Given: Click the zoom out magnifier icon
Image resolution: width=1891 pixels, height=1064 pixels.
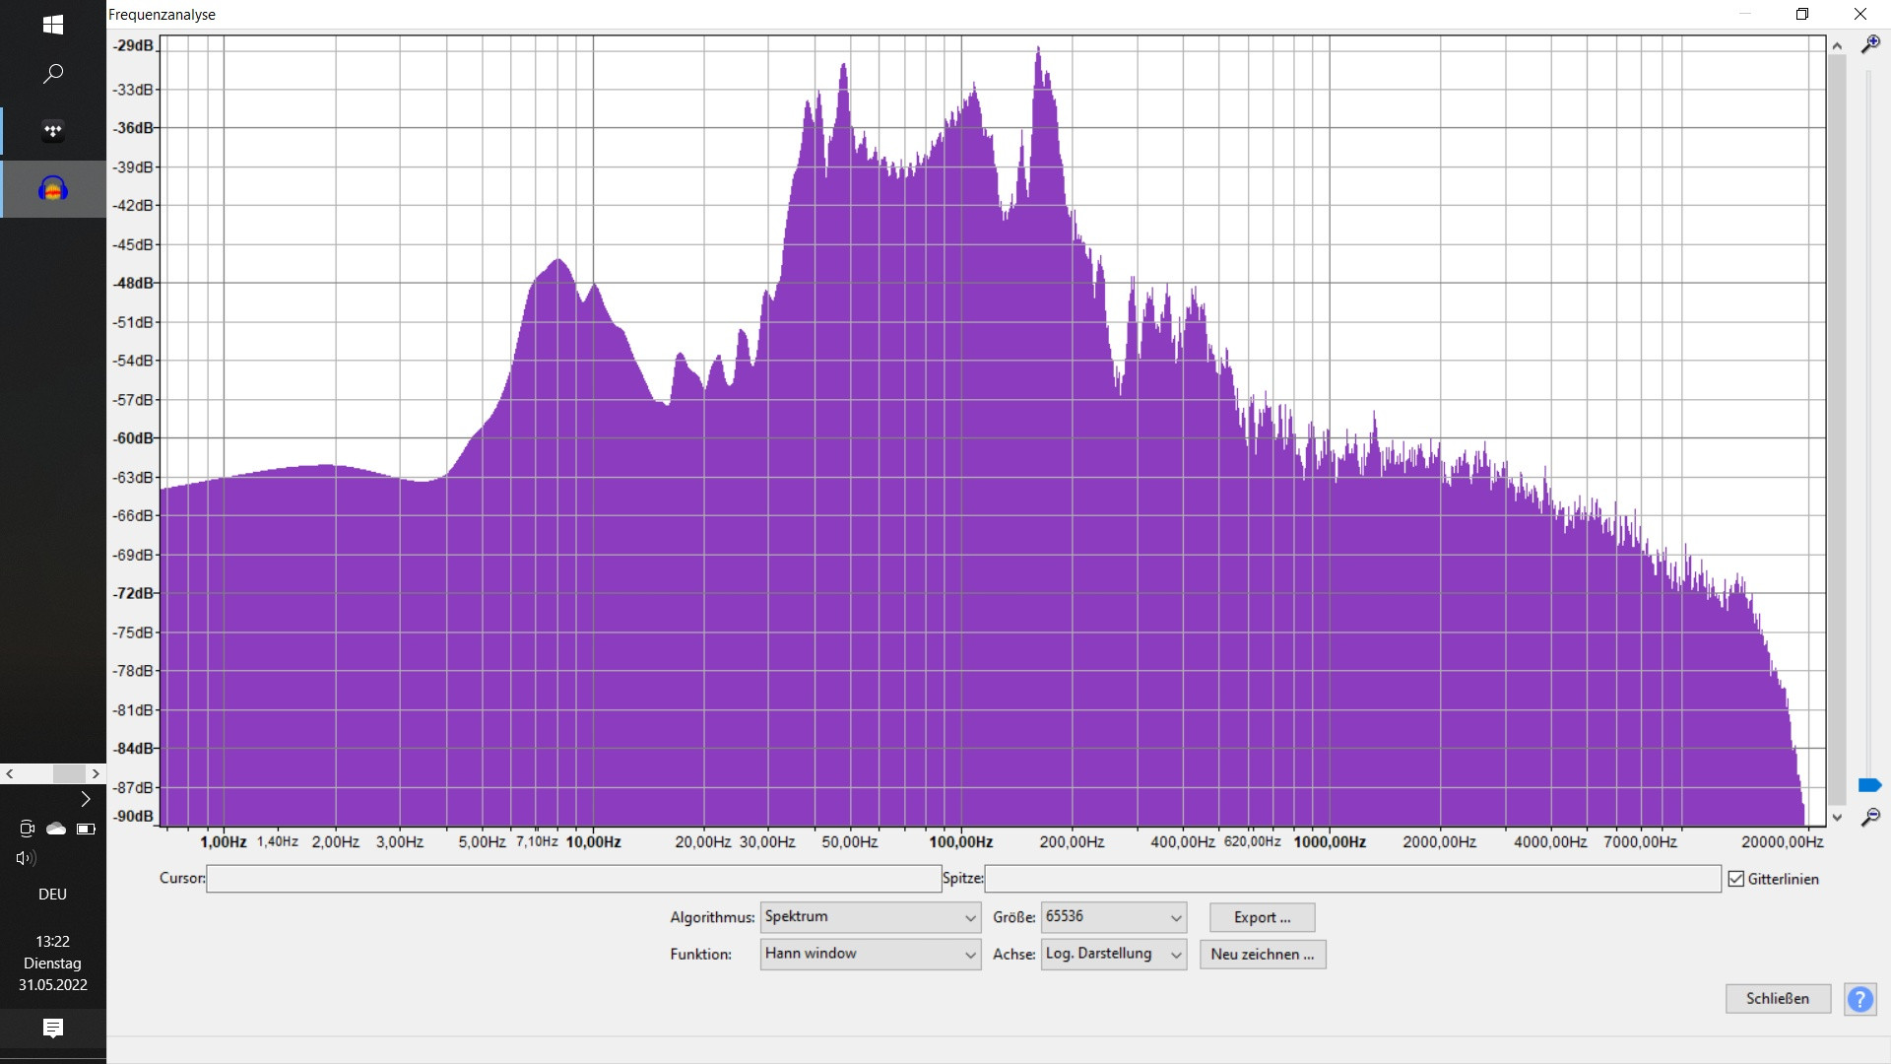Looking at the screenshot, I should (x=1869, y=818).
